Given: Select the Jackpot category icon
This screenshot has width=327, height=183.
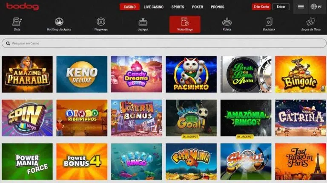Looking at the screenshot, I should (143, 22).
